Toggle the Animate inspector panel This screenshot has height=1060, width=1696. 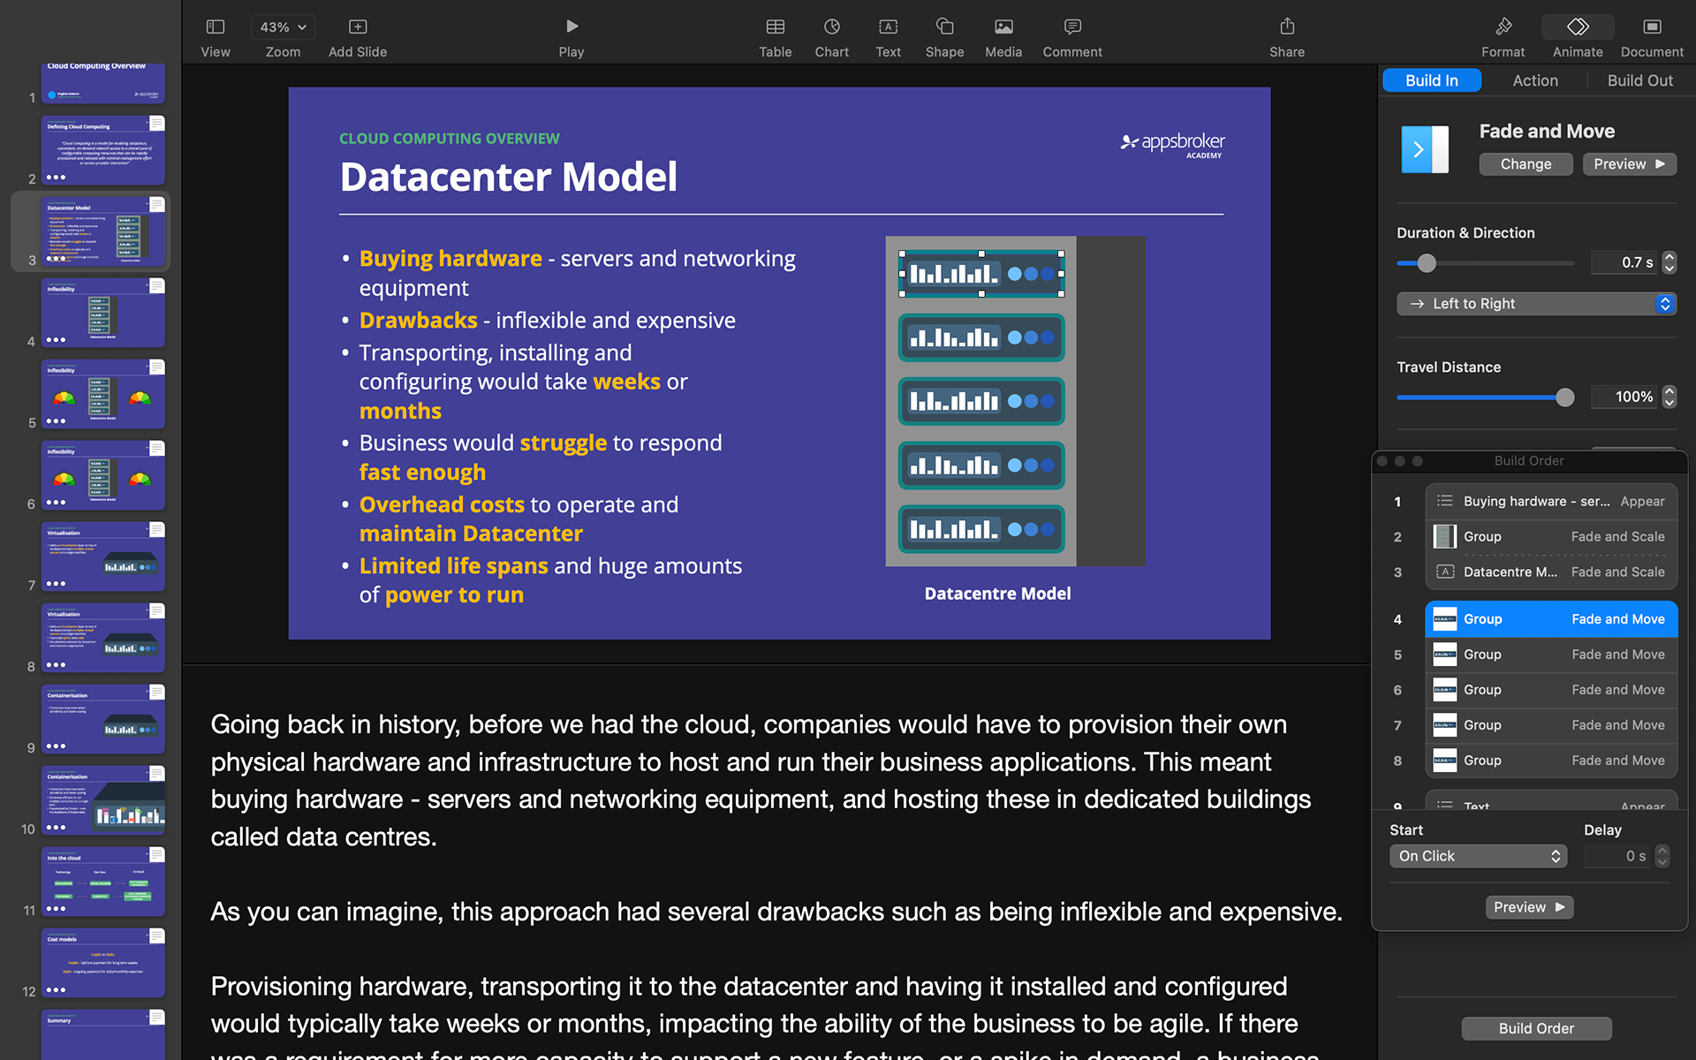click(x=1577, y=27)
